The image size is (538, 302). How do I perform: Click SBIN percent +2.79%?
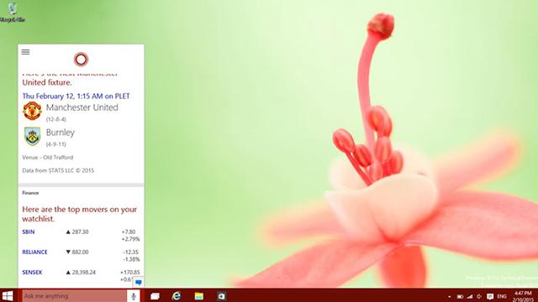(x=131, y=239)
